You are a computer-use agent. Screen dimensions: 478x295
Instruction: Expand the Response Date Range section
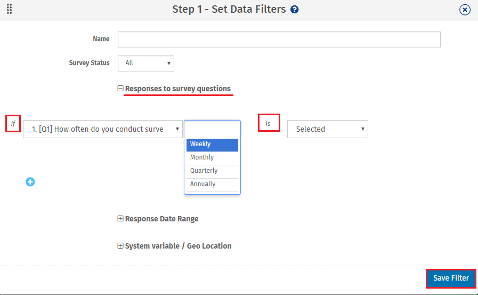(120, 219)
